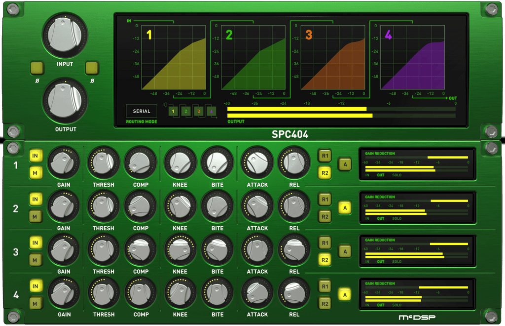Click band 3 COMP knob
This screenshot has width=505, height=326.
pos(141,250)
